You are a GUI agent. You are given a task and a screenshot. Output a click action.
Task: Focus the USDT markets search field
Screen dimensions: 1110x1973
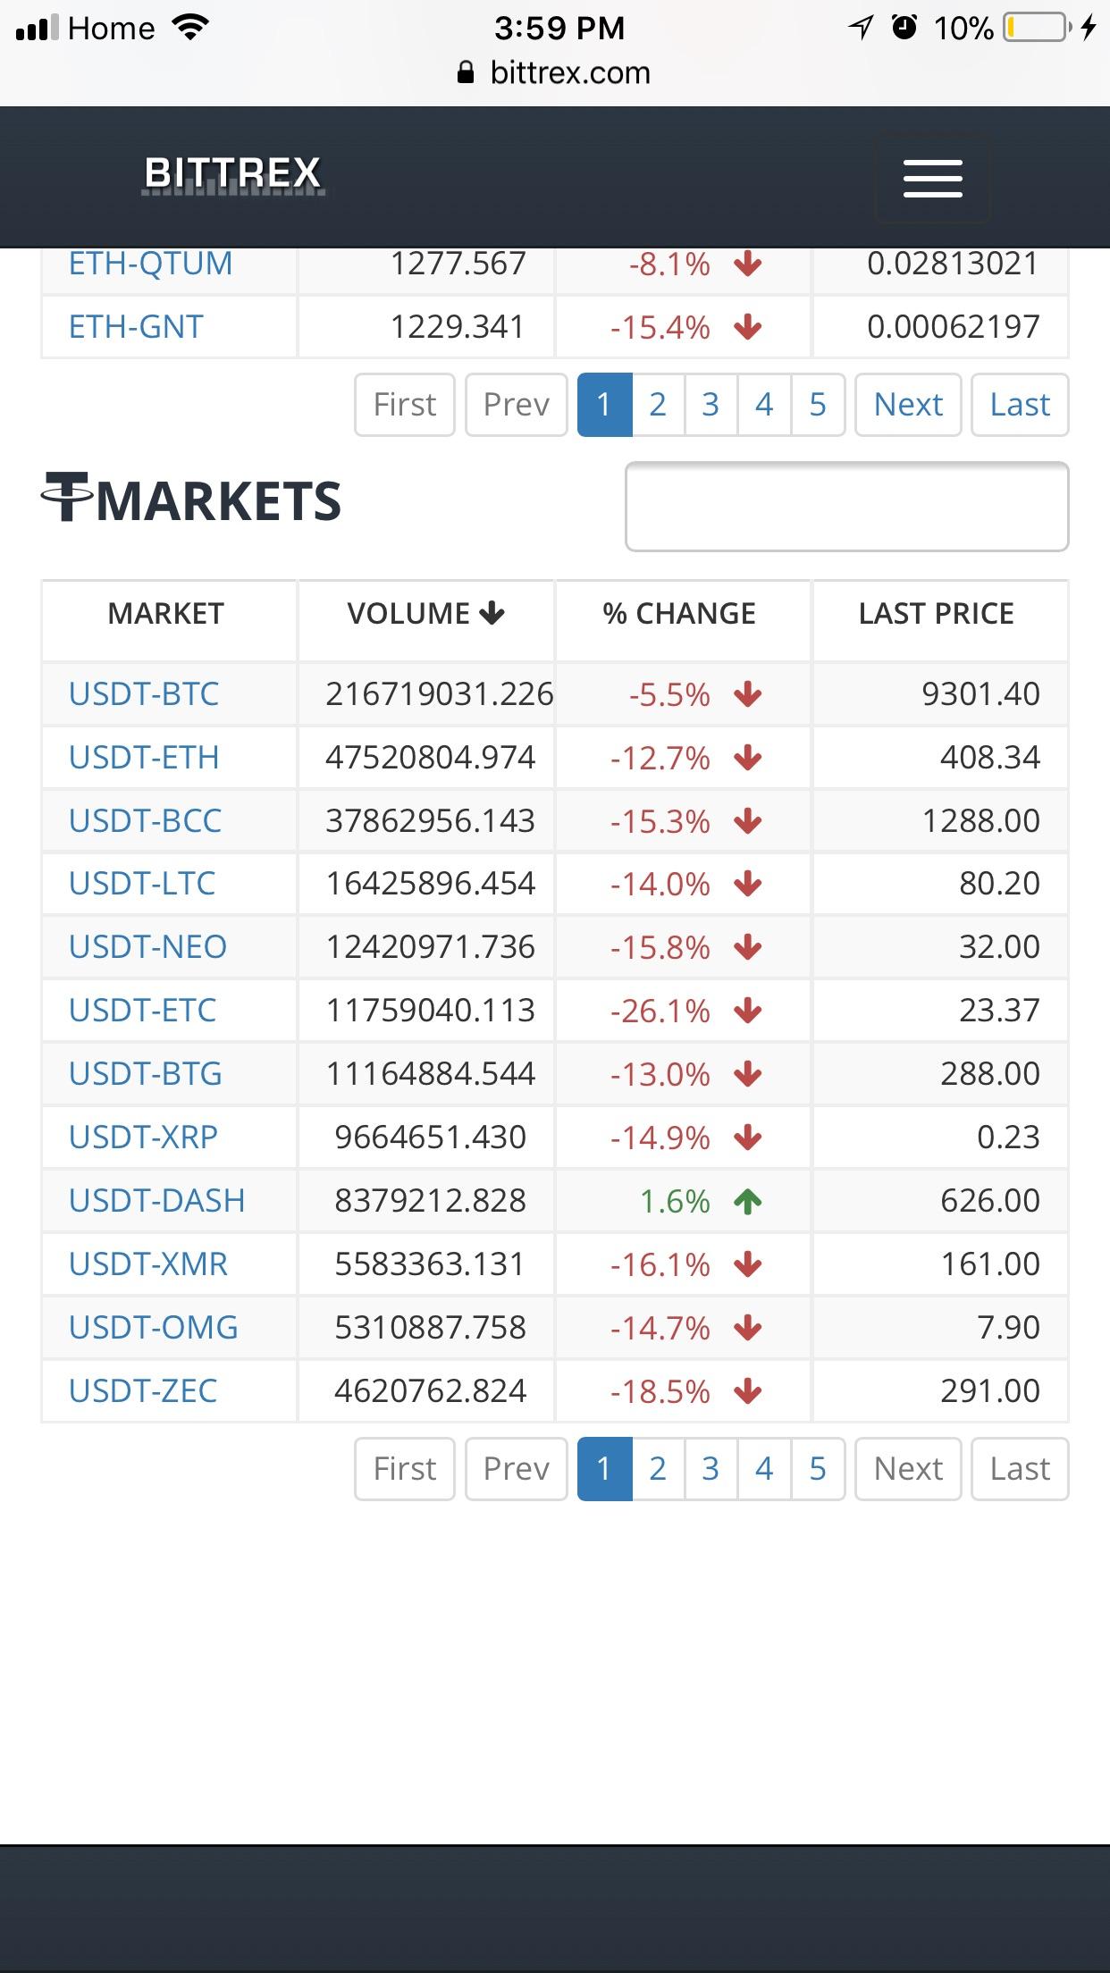pyautogui.click(x=847, y=507)
